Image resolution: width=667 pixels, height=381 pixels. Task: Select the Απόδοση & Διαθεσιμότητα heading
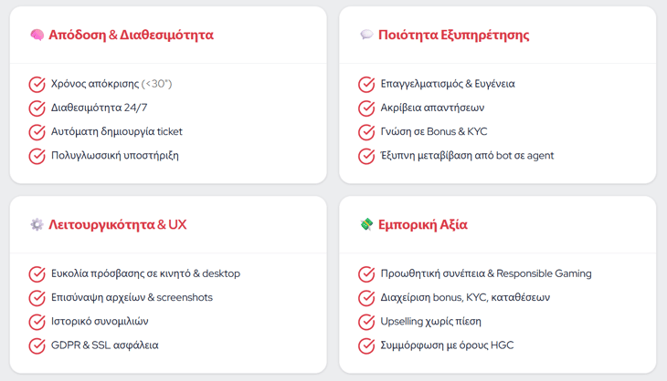131,36
